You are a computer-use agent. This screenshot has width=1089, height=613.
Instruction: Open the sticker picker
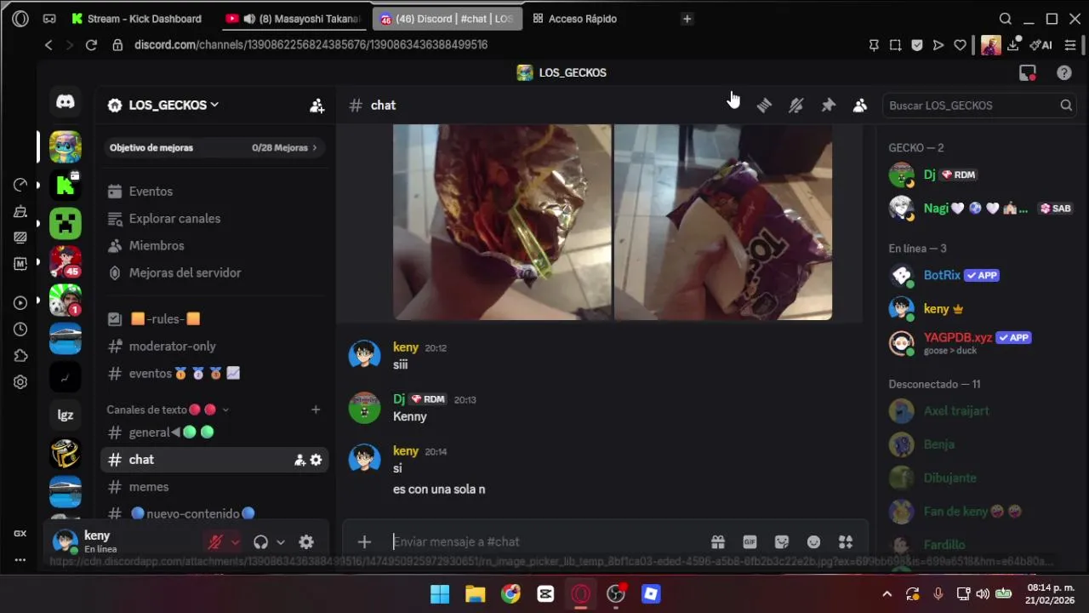coord(782,541)
